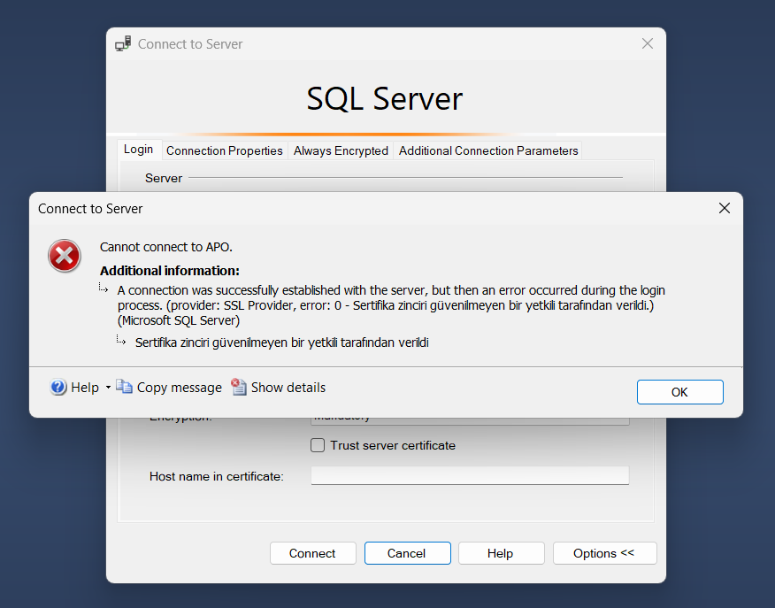This screenshot has height=608, width=775.
Task: Enable the Trust server certificate checkbox
Action: point(318,445)
